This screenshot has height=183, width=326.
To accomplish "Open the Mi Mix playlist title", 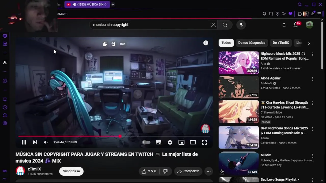I will pyautogui.click(x=266, y=155).
